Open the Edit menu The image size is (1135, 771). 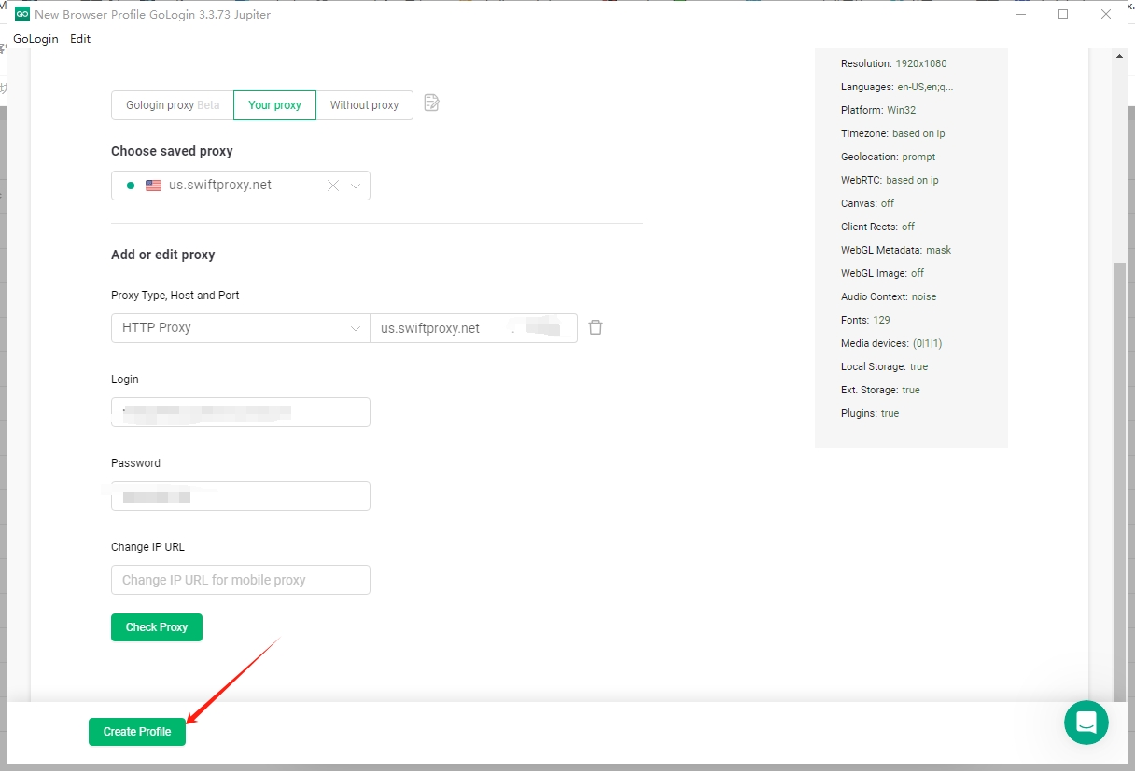point(80,39)
